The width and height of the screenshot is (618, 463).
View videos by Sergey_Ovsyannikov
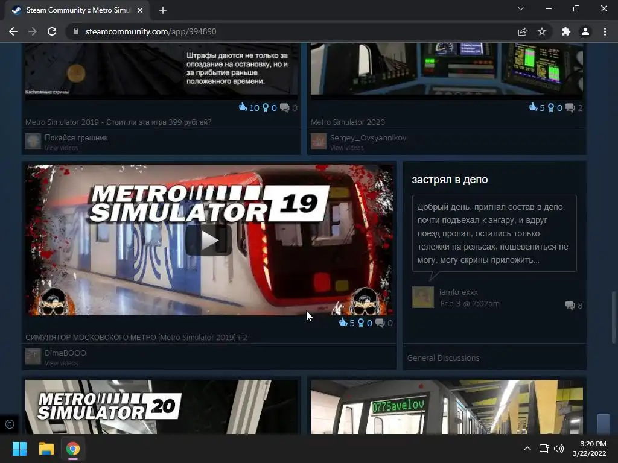pos(346,148)
